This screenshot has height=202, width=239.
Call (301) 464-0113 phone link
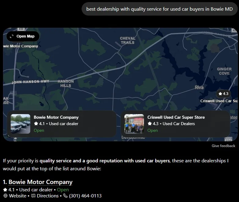pyautogui.click(x=85, y=196)
